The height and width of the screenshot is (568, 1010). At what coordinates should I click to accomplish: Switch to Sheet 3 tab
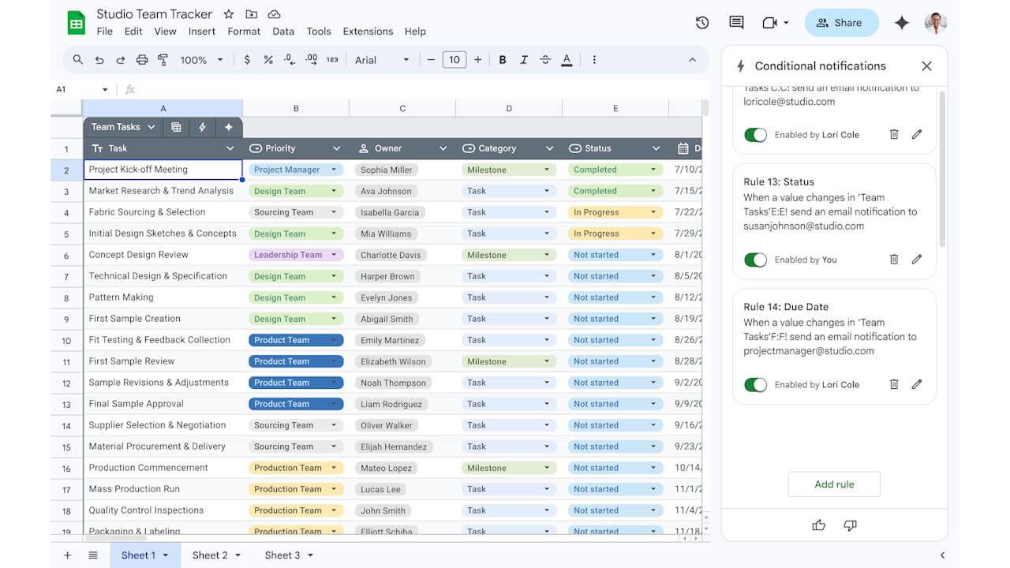point(289,555)
